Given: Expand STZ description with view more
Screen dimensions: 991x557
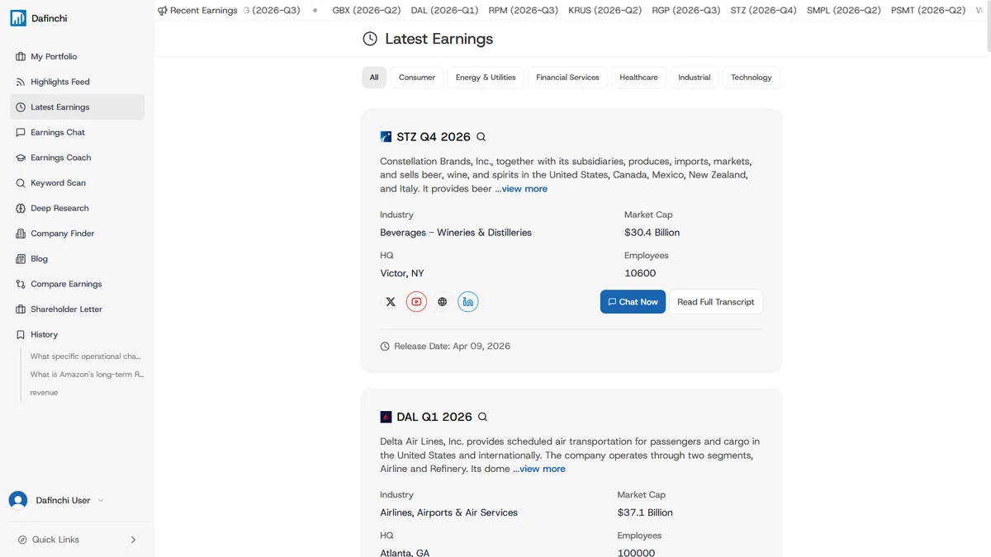Looking at the screenshot, I should click(524, 189).
